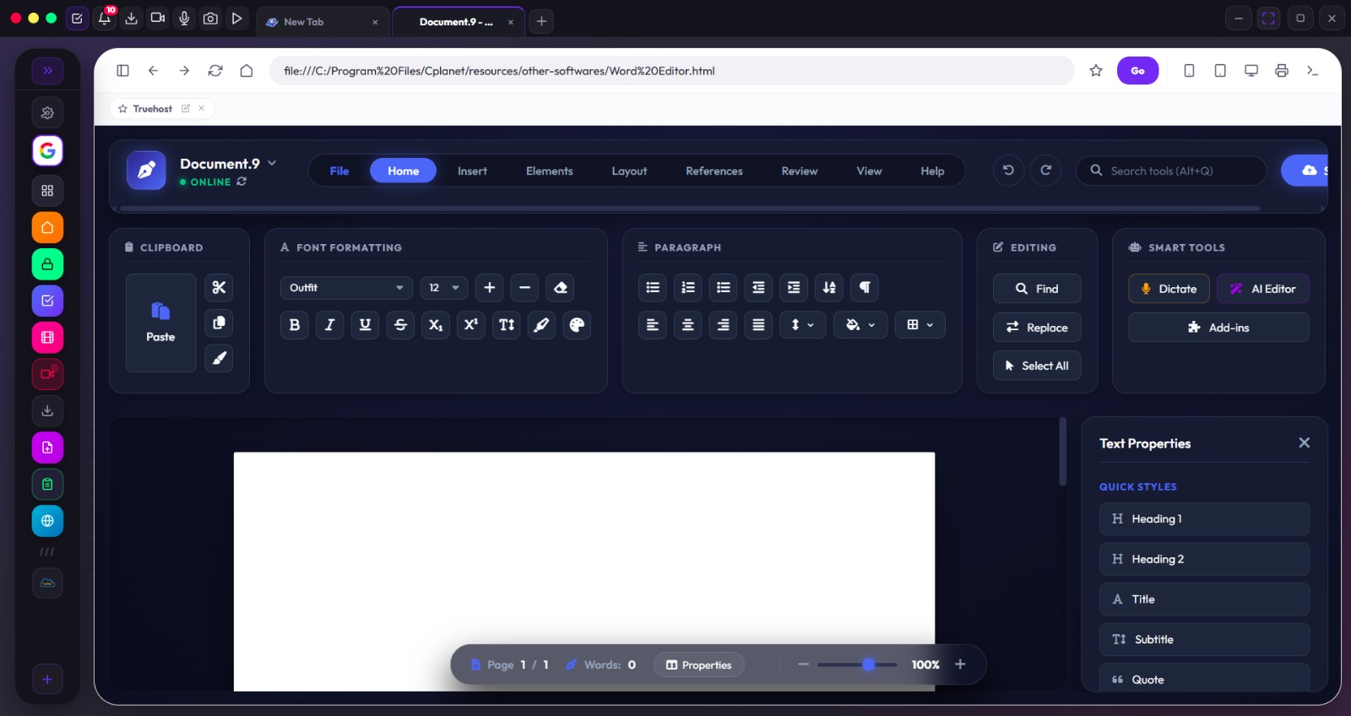Click the Cut scissors icon
1351x716 pixels.
[219, 288]
